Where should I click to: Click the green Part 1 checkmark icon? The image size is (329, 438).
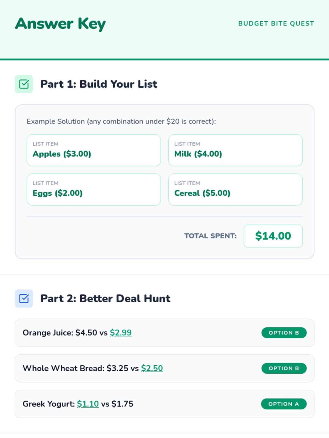point(24,84)
